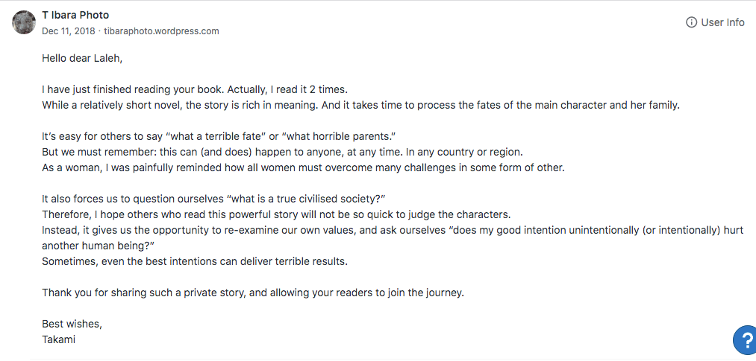Open the User Info text label
Screen dimensions: 756x361
[722, 22]
